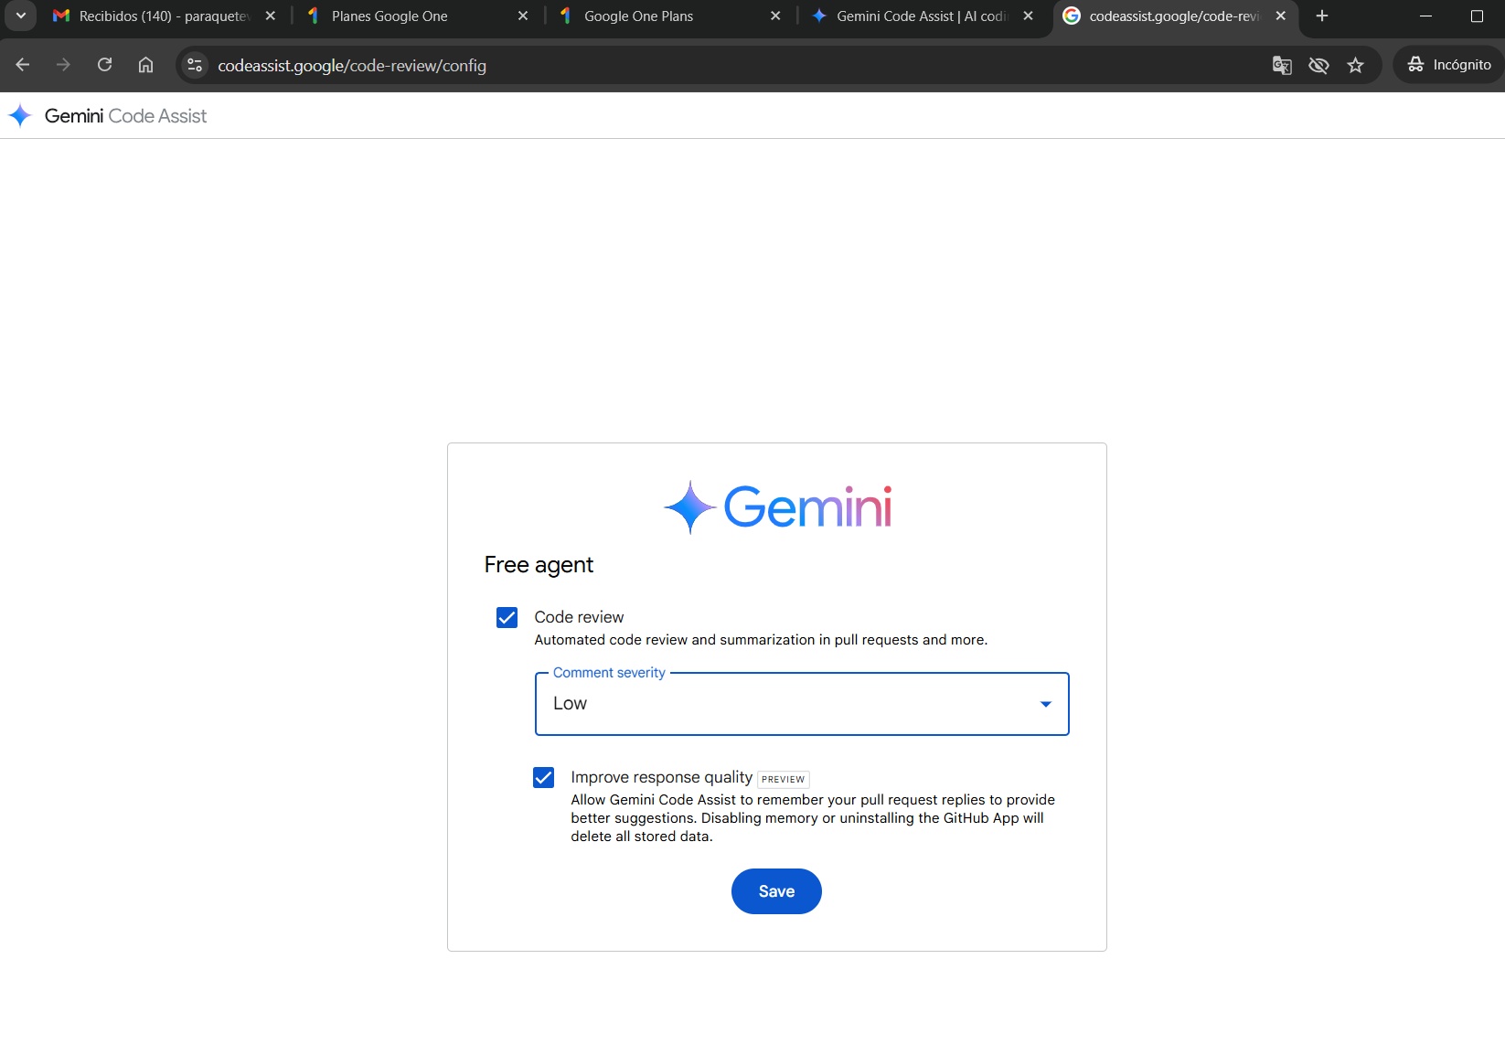
Task: Open the tab search chevron
Action: click(20, 16)
